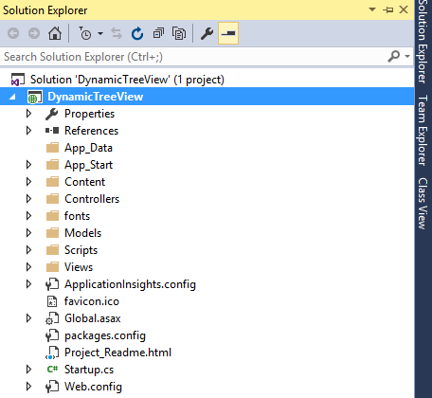Click the search magnifier icon
Viewport: 432px width, 398px height.
click(393, 57)
